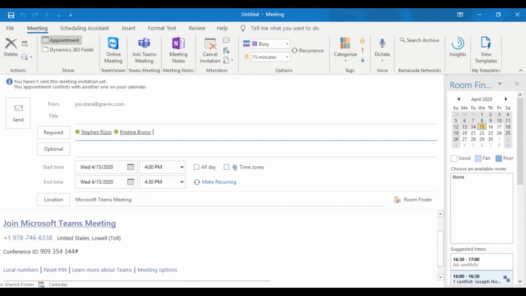Switch to the Format Text tab
The image size is (526, 296).
[162, 28]
